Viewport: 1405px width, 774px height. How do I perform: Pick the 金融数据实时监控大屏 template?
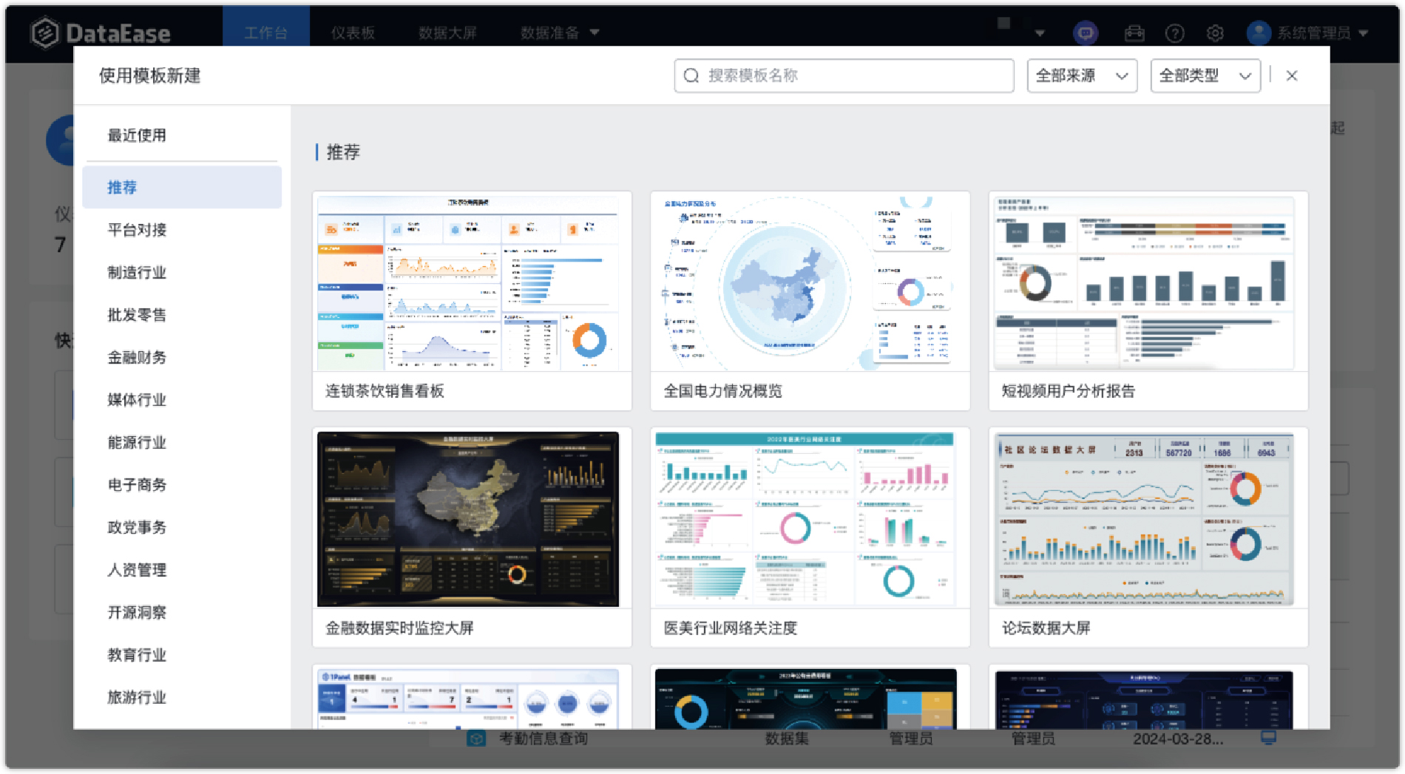point(471,520)
